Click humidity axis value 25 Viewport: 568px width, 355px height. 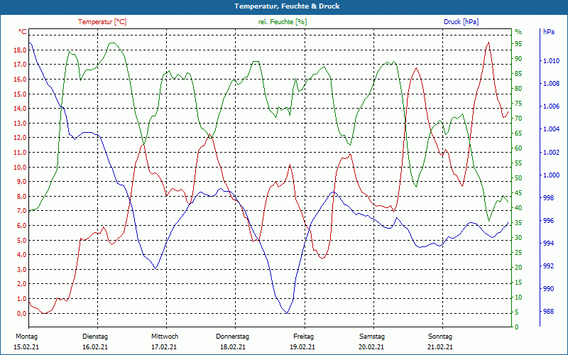point(518,253)
